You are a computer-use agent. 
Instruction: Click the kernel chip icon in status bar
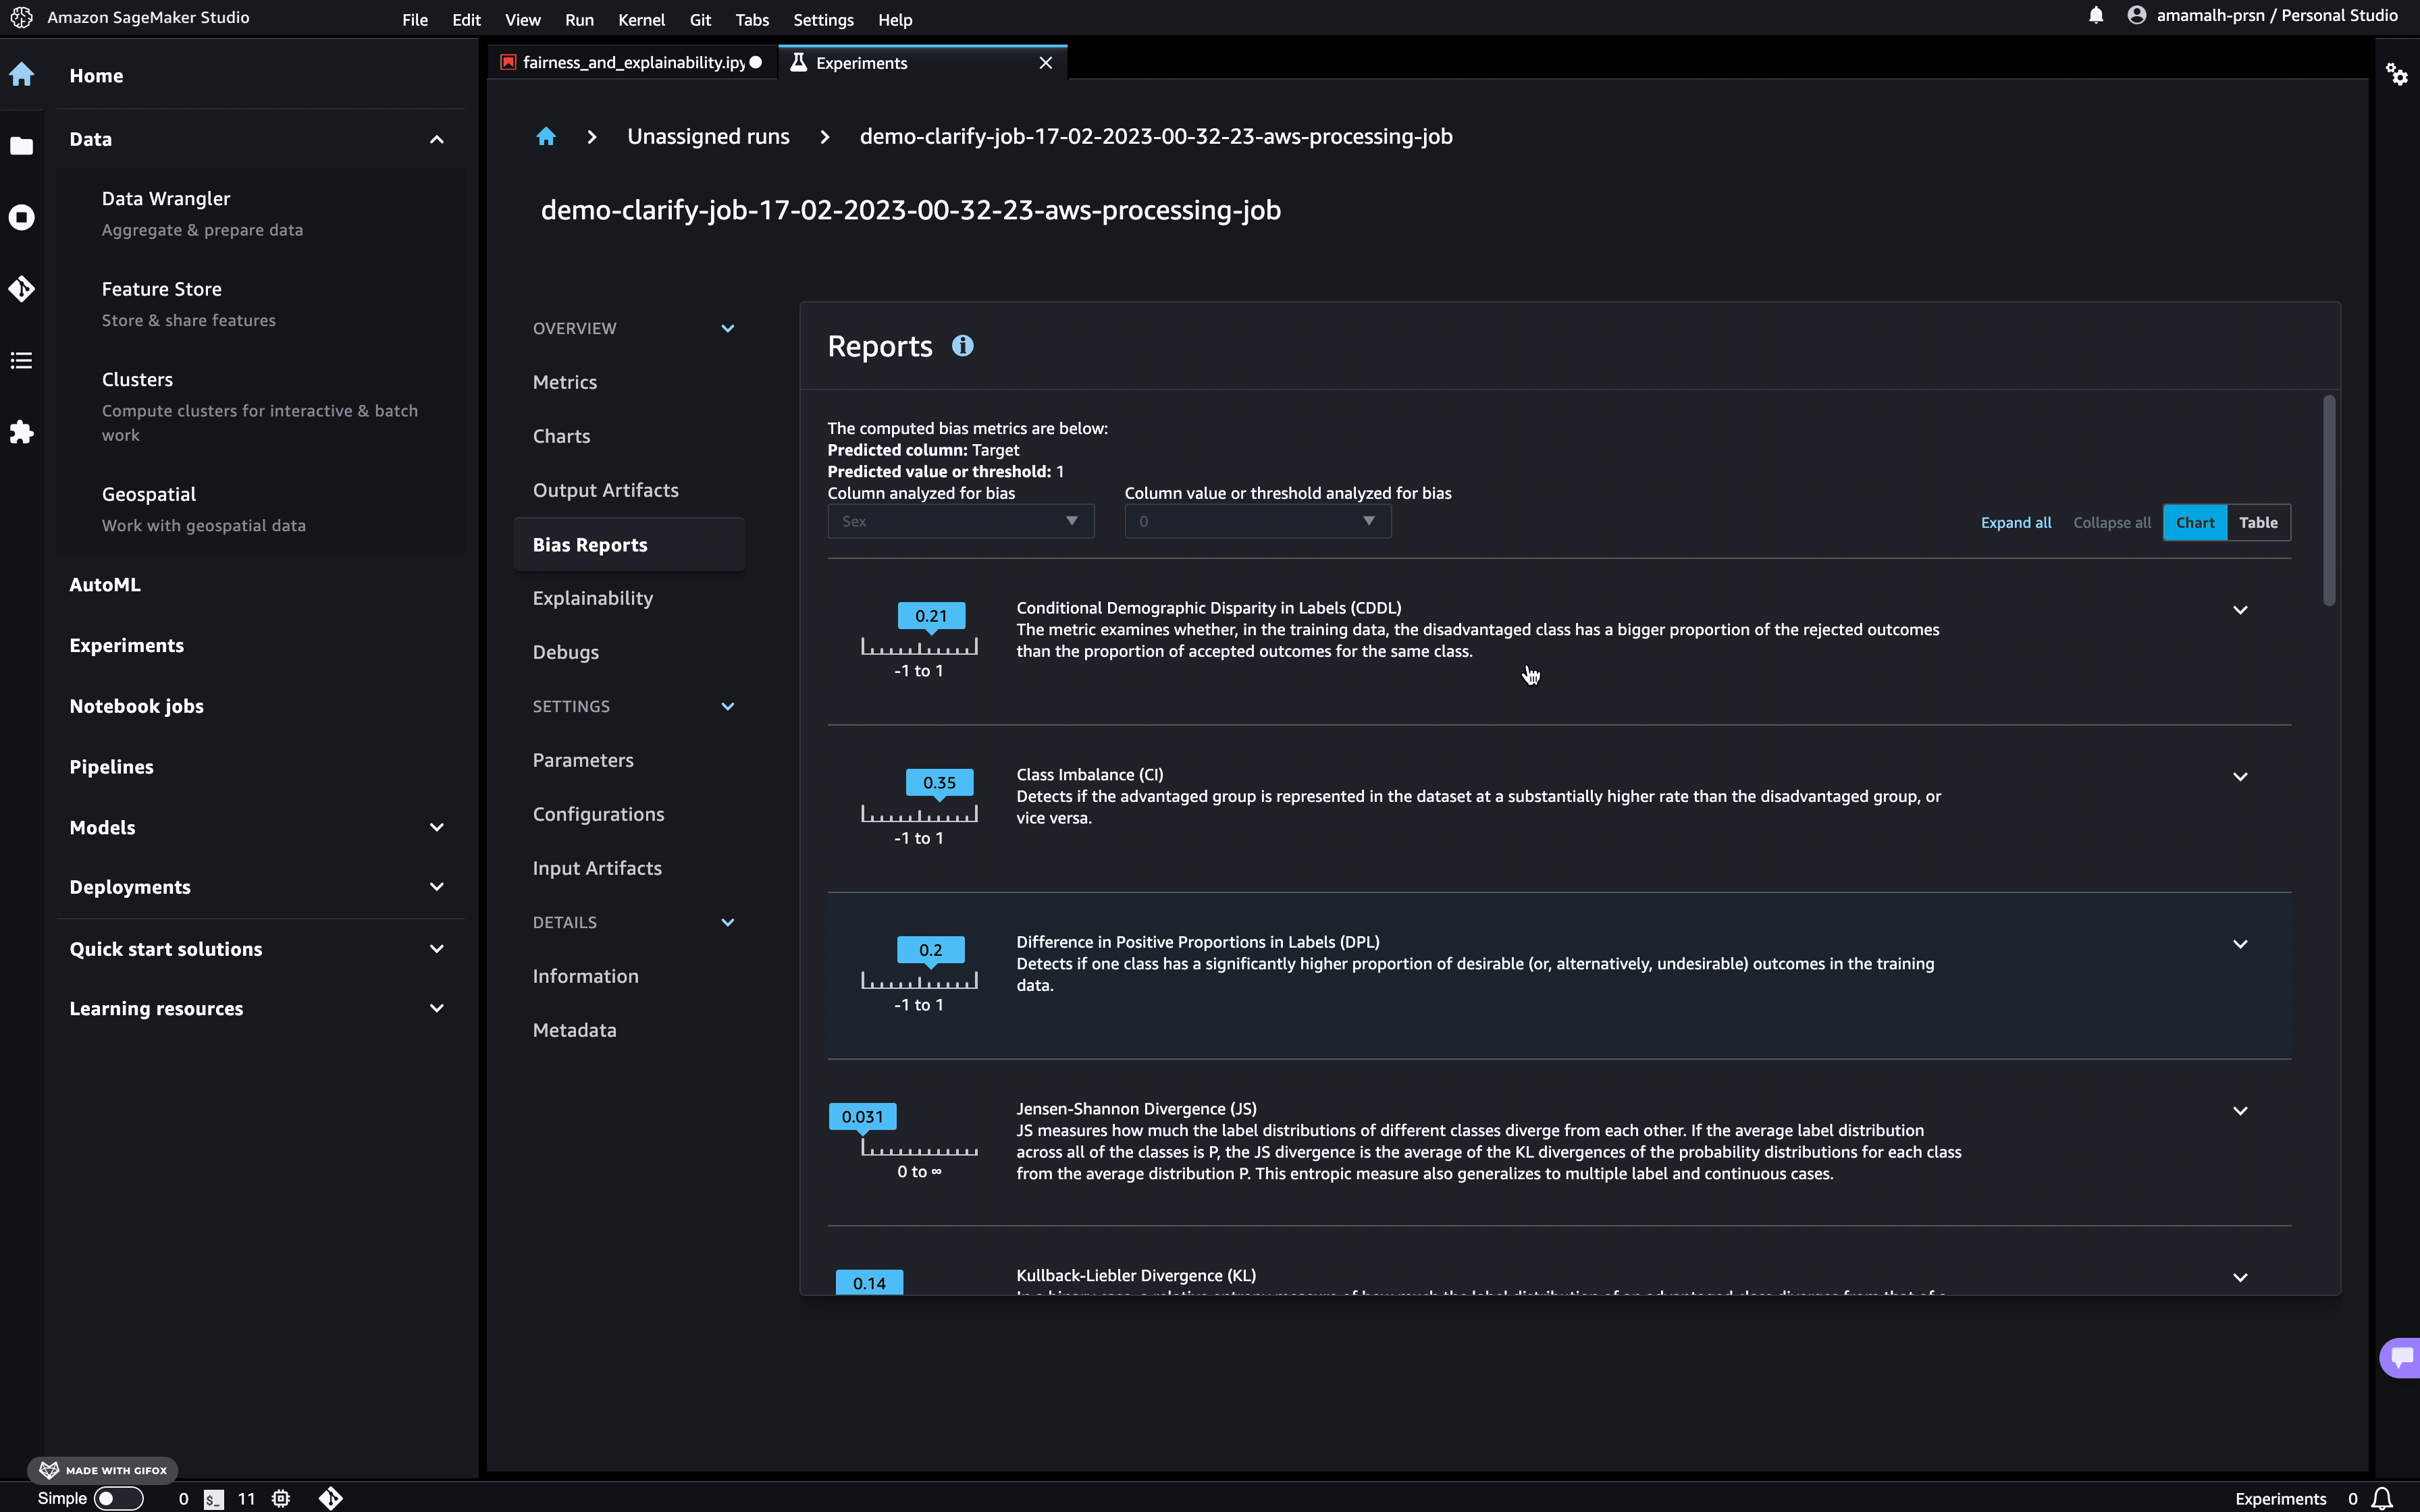tap(281, 1498)
